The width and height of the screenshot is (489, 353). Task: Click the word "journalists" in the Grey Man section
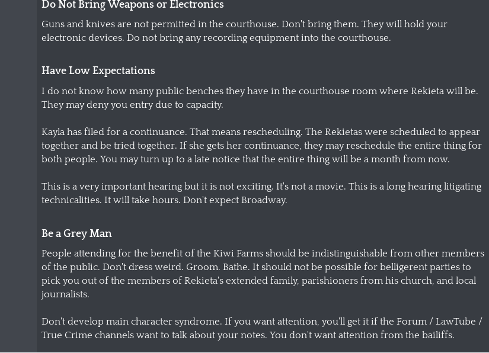click(64, 294)
